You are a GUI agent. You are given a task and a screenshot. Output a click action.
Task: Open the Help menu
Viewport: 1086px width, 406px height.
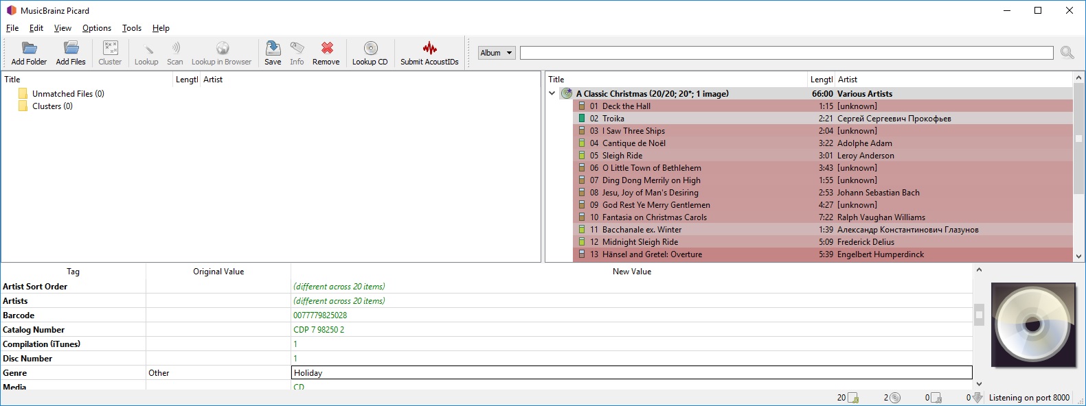pos(161,28)
